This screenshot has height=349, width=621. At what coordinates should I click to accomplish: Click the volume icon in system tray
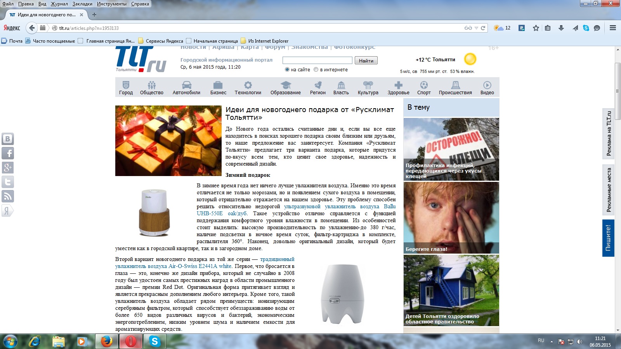tap(579, 342)
